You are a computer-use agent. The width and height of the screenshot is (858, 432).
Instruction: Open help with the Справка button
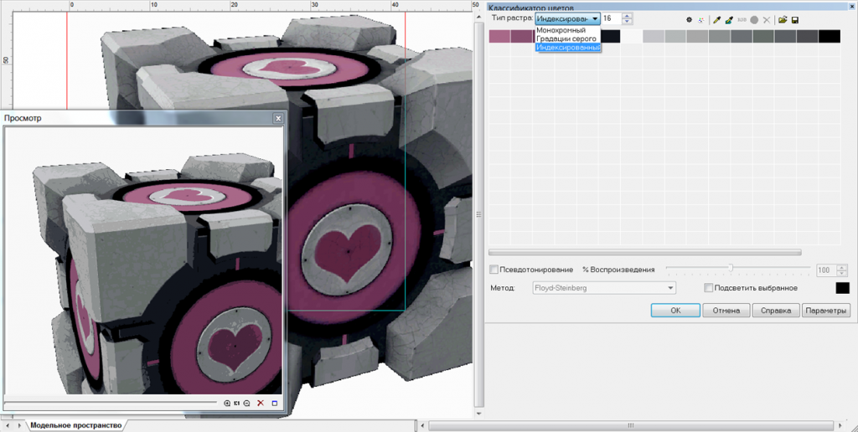coord(776,310)
